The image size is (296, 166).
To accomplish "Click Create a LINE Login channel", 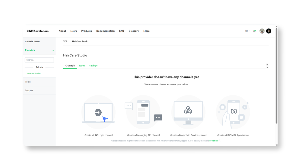I will (x=99, y=135).
